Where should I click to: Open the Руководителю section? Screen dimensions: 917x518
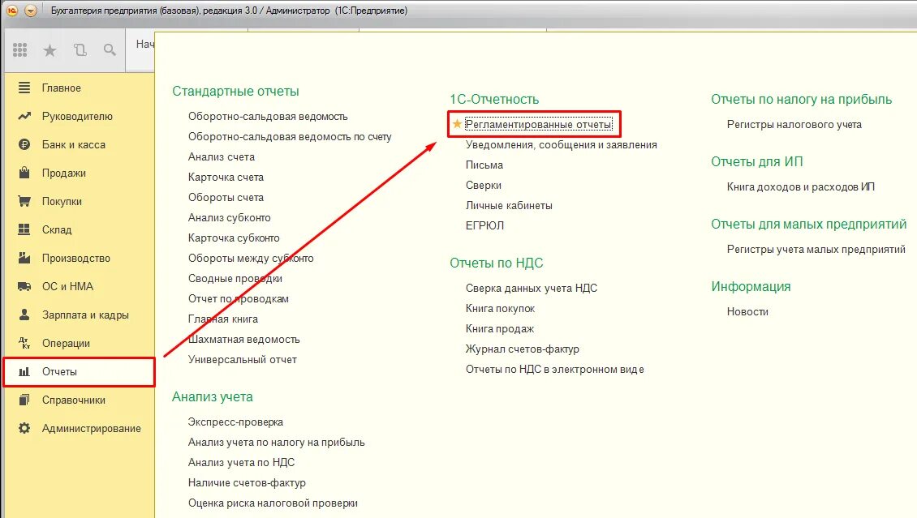(77, 116)
